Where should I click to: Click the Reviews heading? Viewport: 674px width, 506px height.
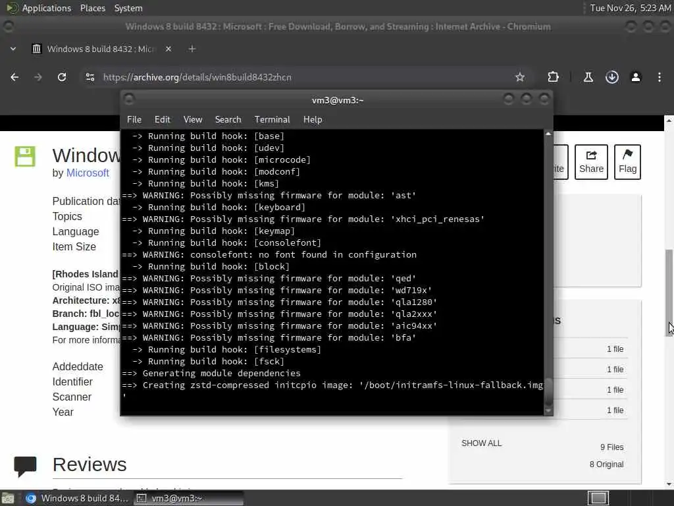(90, 464)
